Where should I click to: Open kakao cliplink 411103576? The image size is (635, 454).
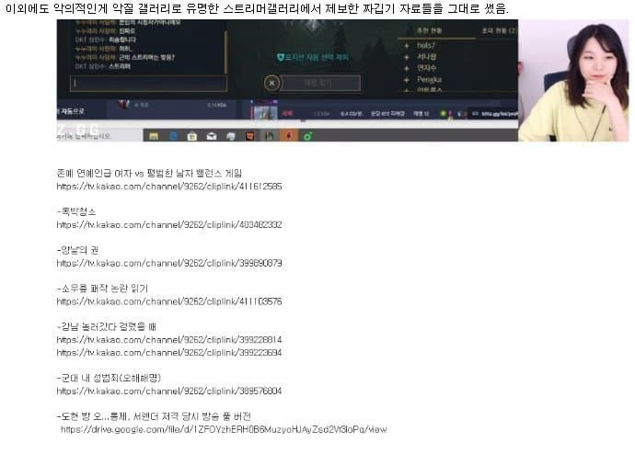click(x=169, y=301)
